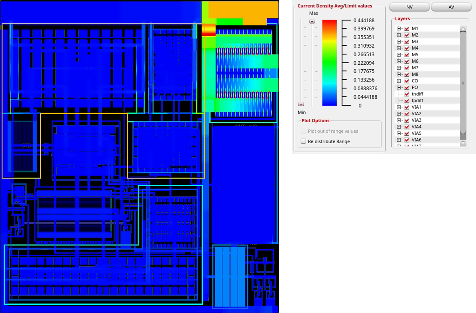Image resolution: width=476 pixels, height=313 pixels.
Task: Expand the M2 layer tree node
Action: click(x=399, y=35)
